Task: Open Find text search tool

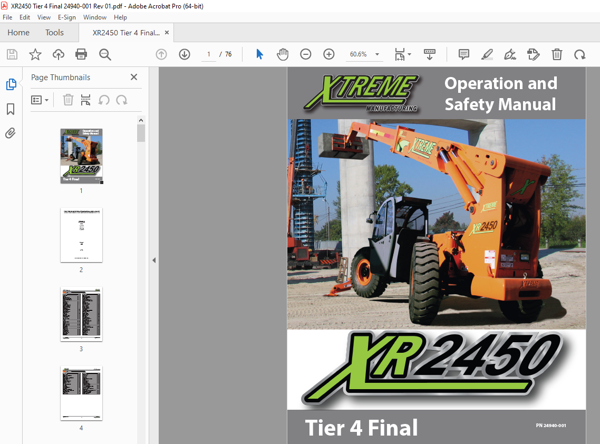Action: click(105, 54)
